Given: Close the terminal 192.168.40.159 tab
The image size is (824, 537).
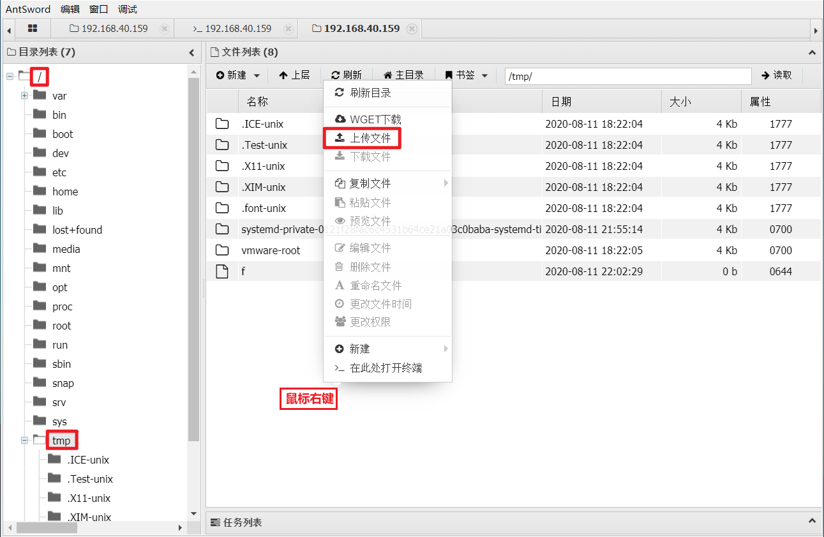Looking at the screenshot, I should coord(288,29).
